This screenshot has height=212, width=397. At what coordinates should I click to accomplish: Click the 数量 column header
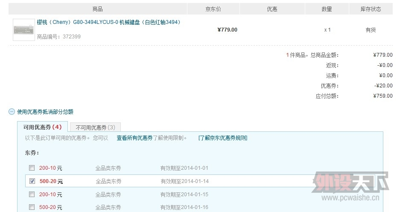click(x=327, y=9)
